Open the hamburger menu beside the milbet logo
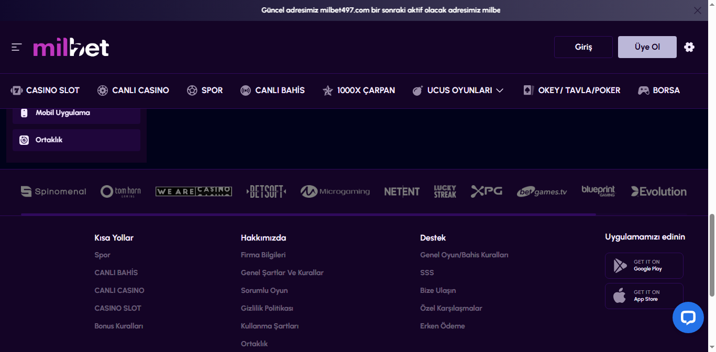The image size is (716, 352). pyautogui.click(x=16, y=47)
